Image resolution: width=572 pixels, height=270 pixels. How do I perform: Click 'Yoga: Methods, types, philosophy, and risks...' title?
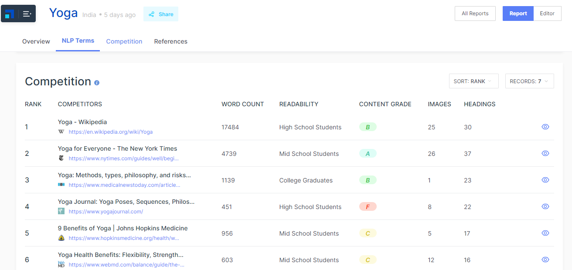[x=124, y=175]
